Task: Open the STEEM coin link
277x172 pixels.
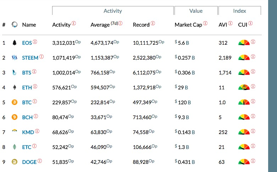Action: click(x=30, y=58)
